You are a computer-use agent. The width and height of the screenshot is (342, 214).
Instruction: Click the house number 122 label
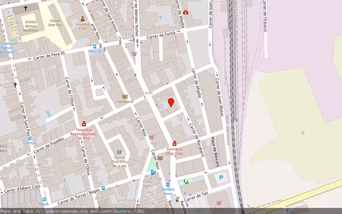pyautogui.click(x=131, y=80)
